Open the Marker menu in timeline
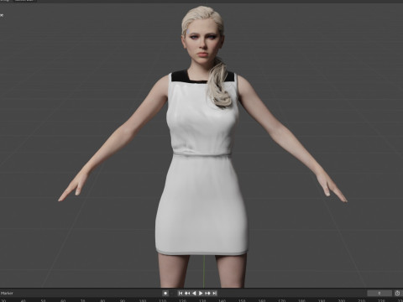The height and width of the screenshot is (302, 403). [7, 293]
